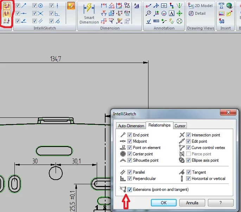The image size is (241, 212).
Task: Cancel the dialog with Annulla
Action: tap(192, 203)
